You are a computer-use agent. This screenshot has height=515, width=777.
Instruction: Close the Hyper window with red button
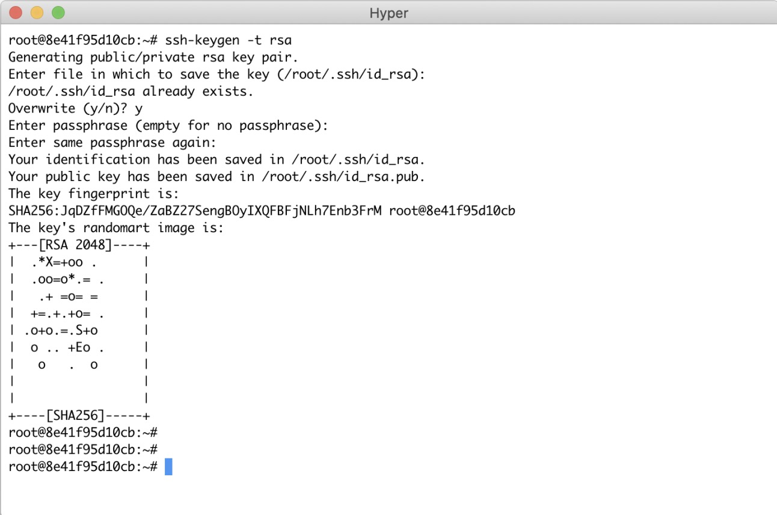coord(16,12)
